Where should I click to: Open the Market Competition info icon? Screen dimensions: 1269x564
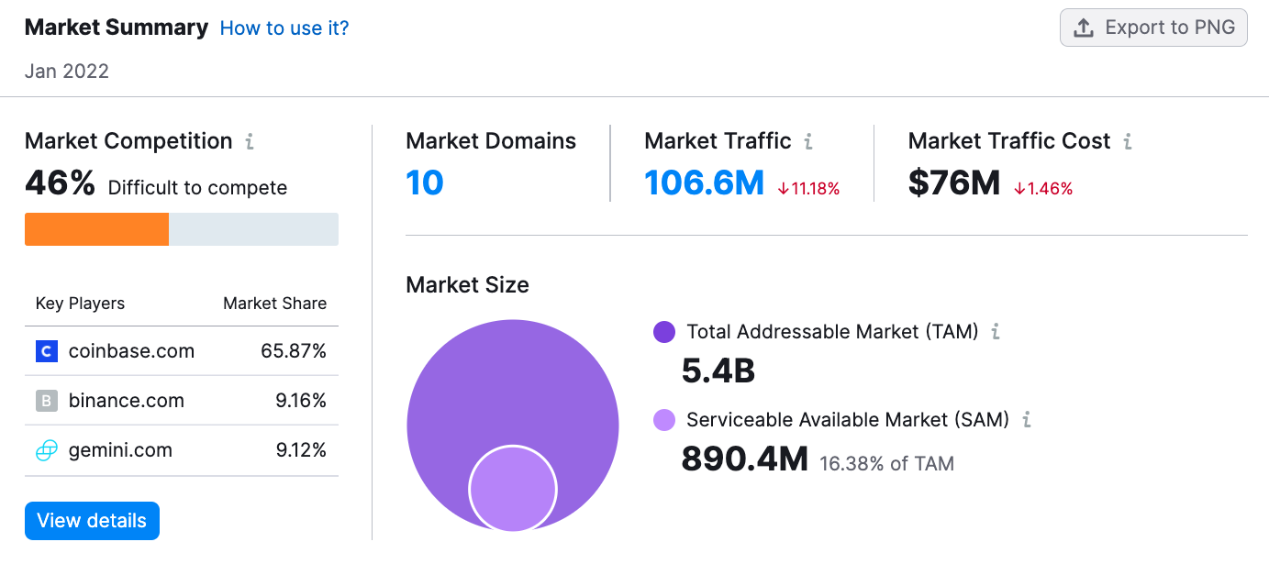250,141
